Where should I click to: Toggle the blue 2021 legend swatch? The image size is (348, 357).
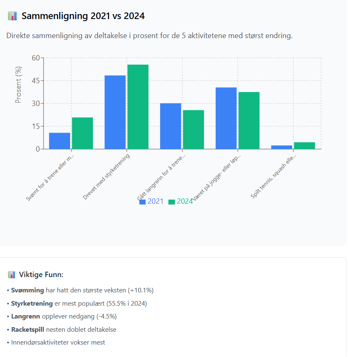143,202
